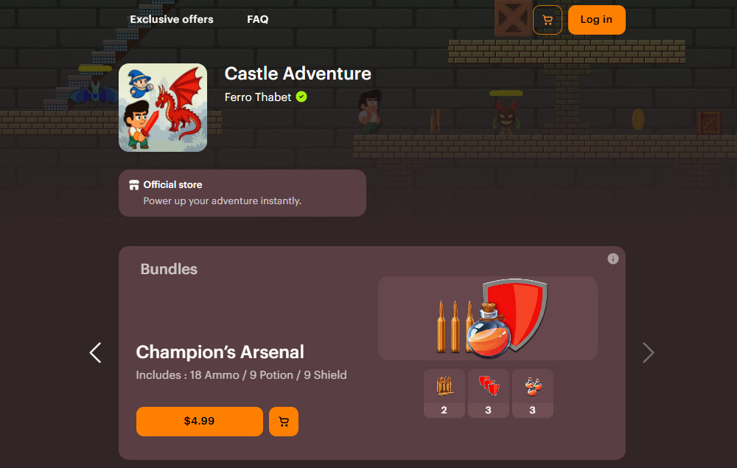This screenshot has height=468, width=737.
Task: Click the Bundles info icon
Action: pyautogui.click(x=613, y=259)
